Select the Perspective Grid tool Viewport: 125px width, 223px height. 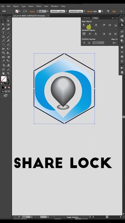(x=8, y=53)
